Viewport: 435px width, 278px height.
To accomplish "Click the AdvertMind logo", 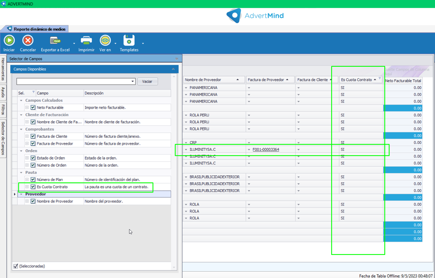I will [255, 16].
